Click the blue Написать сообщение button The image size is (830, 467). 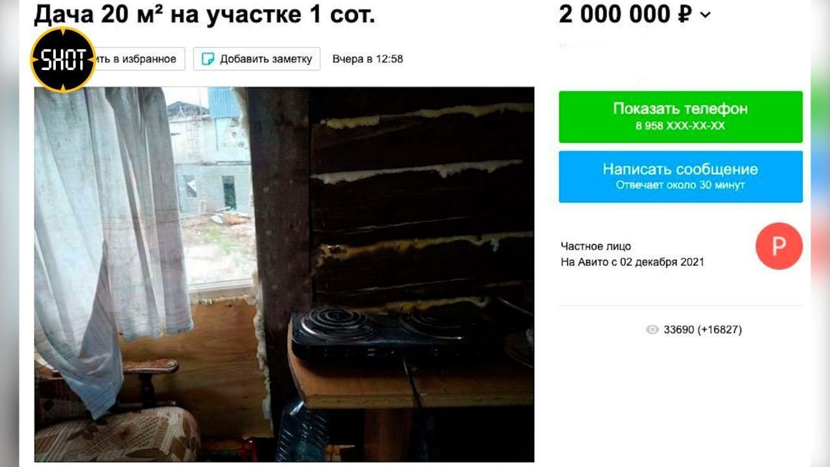point(681,176)
